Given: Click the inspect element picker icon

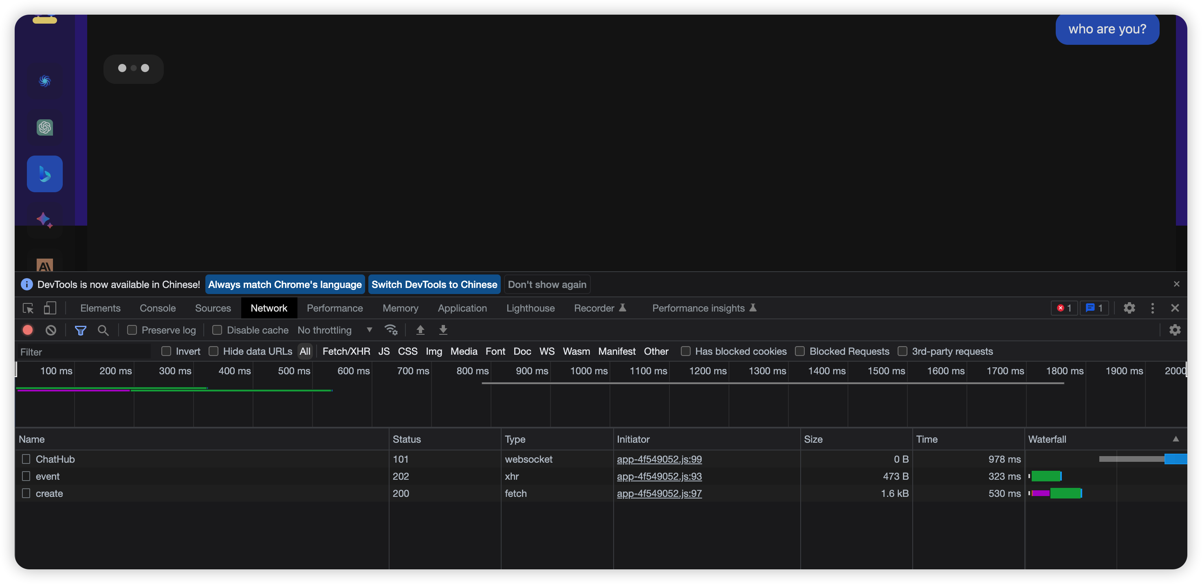Looking at the screenshot, I should tap(28, 308).
